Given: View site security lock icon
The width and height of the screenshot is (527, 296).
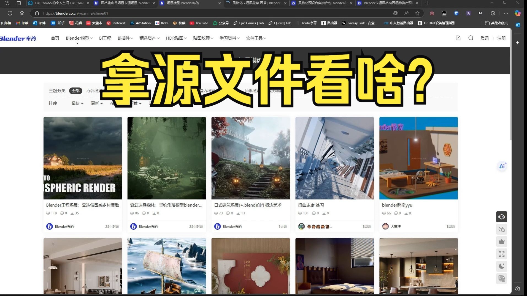Looking at the screenshot, I should point(37,13).
